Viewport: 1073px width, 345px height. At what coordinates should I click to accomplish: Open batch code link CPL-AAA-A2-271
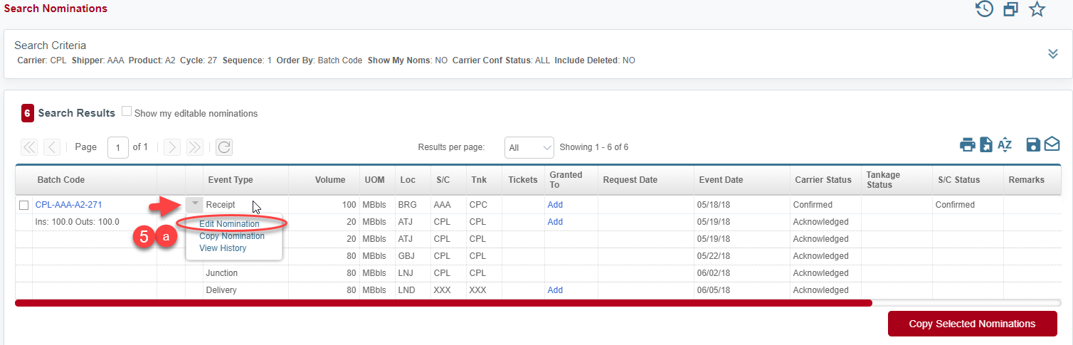coord(68,205)
